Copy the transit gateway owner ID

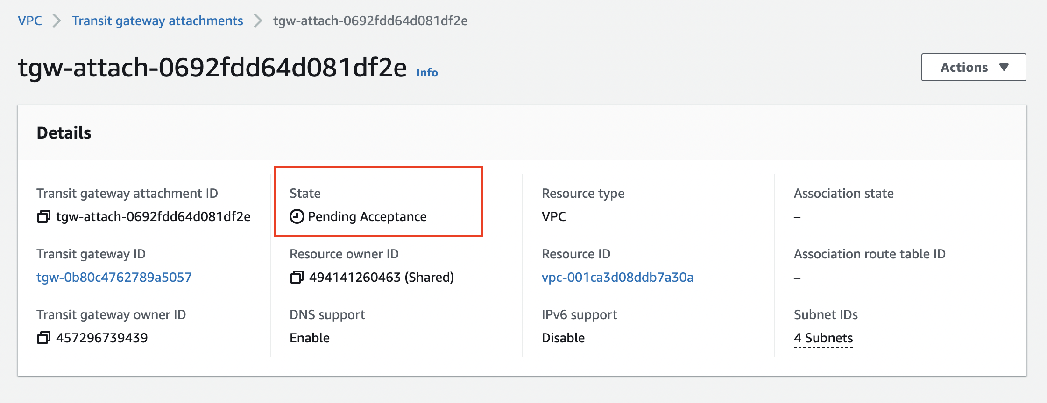click(43, 338)
